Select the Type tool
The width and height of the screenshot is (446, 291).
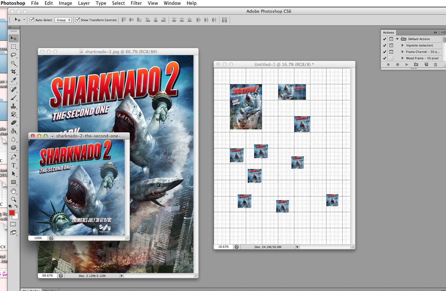pyautogui.click(x=13, y=165)
